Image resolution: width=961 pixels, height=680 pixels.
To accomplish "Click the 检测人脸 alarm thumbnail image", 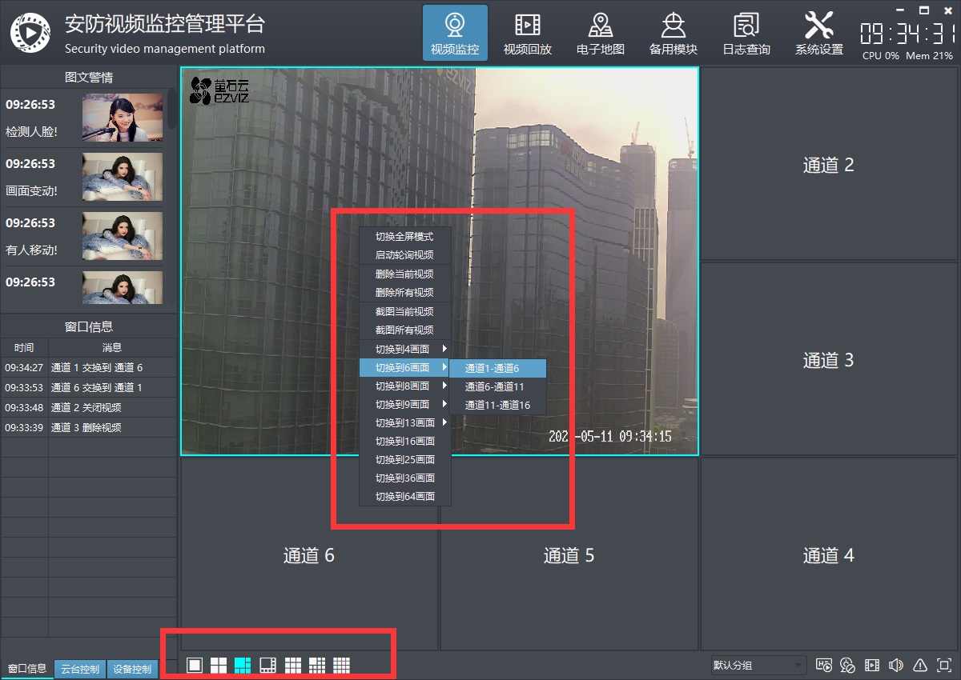I will point(122,117).
